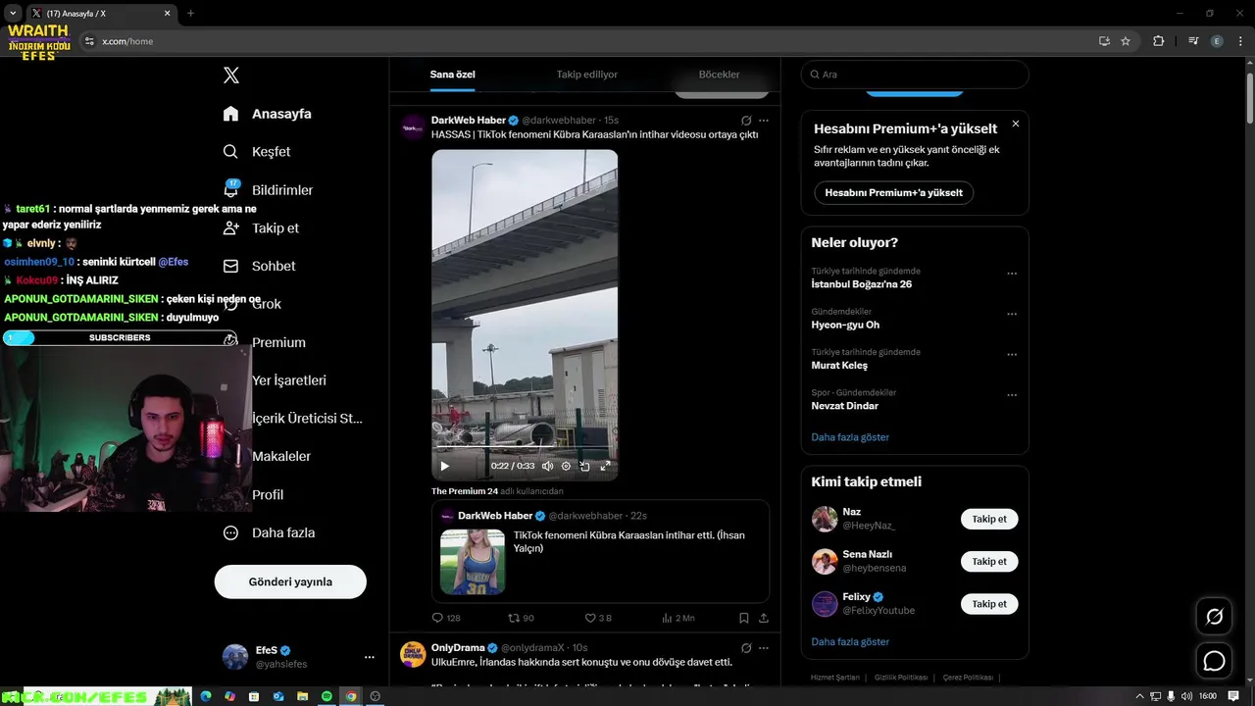Open the quoted post thumbnail image
Viewport: 1255px width, 706px height.
(473, 562)
